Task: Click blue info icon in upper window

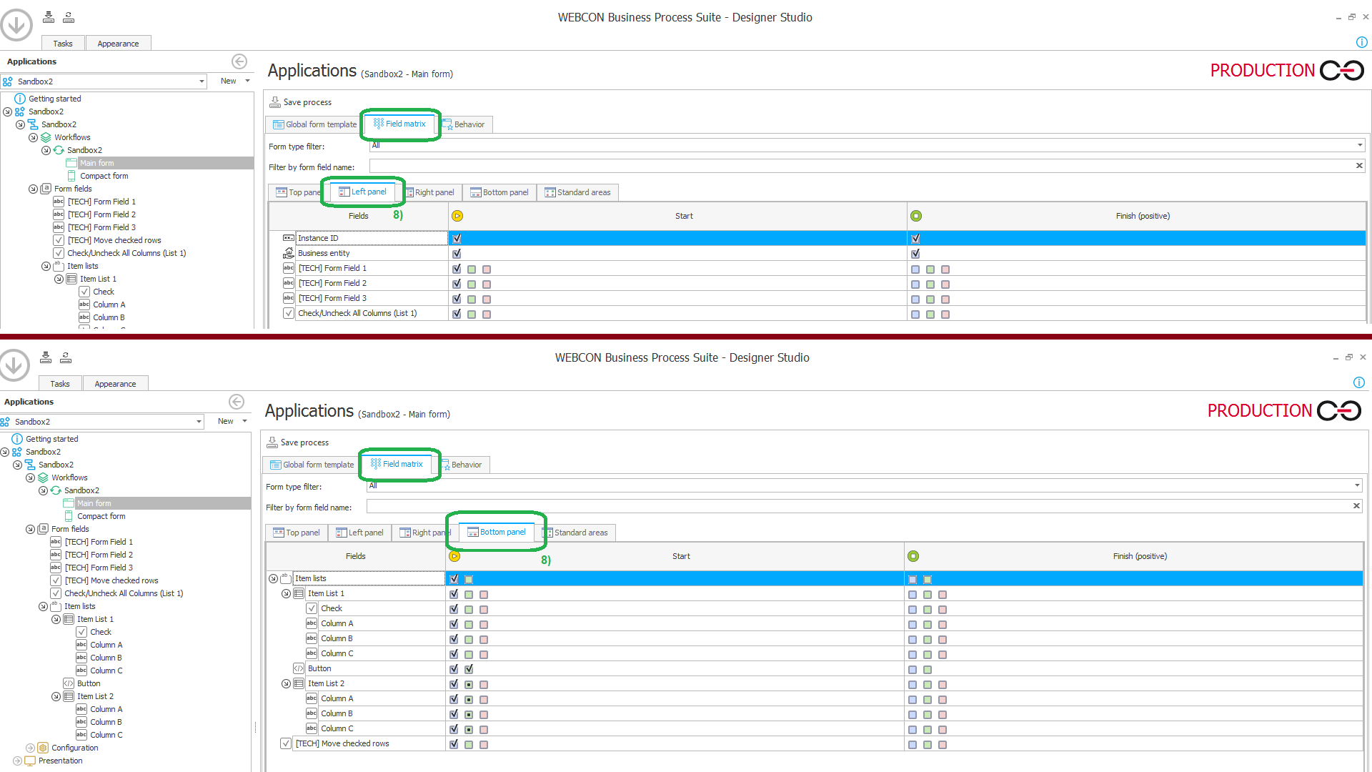Action: 1361,42
